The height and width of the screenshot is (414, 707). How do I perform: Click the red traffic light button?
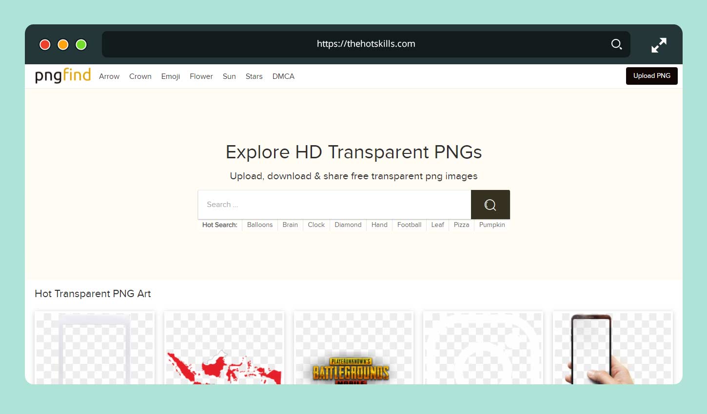pos(44,44)
